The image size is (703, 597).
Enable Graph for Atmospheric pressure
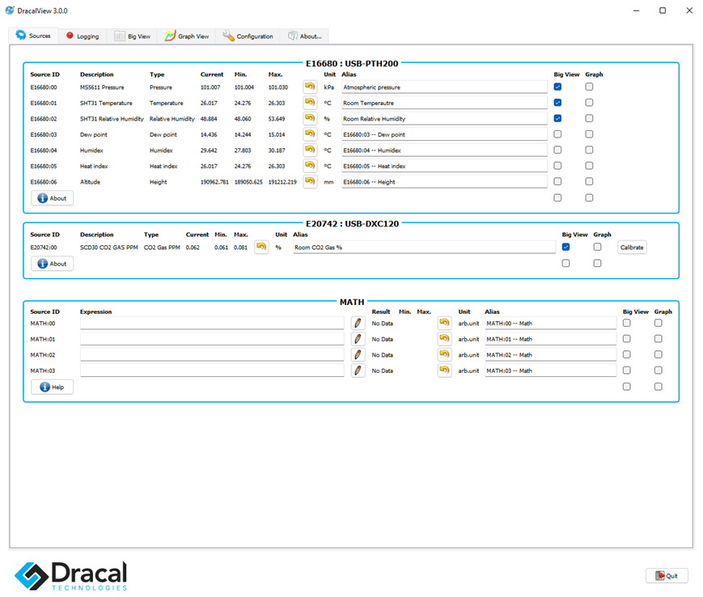coord(589,87)
